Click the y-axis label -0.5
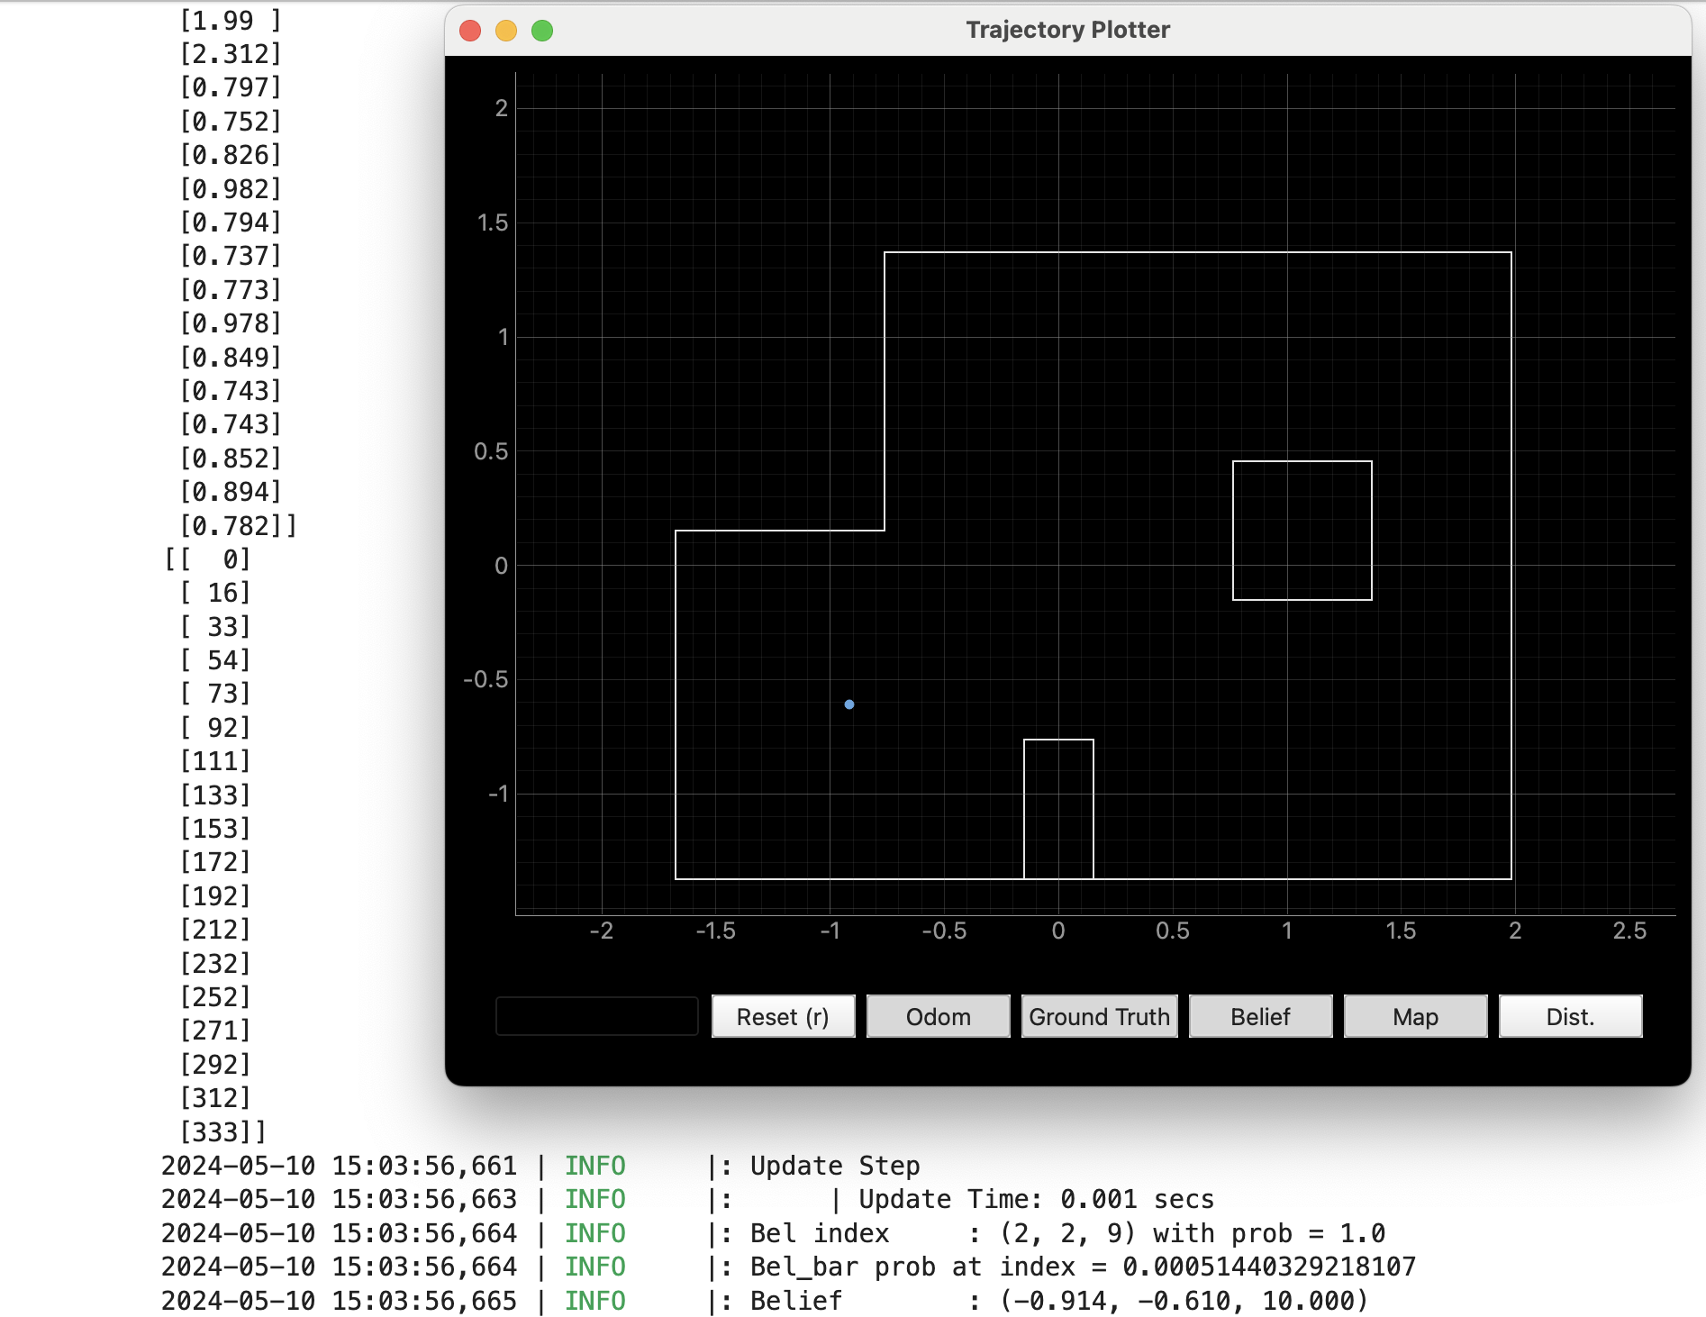This screenshot has width=1706, height=1317. coord(485,679)
